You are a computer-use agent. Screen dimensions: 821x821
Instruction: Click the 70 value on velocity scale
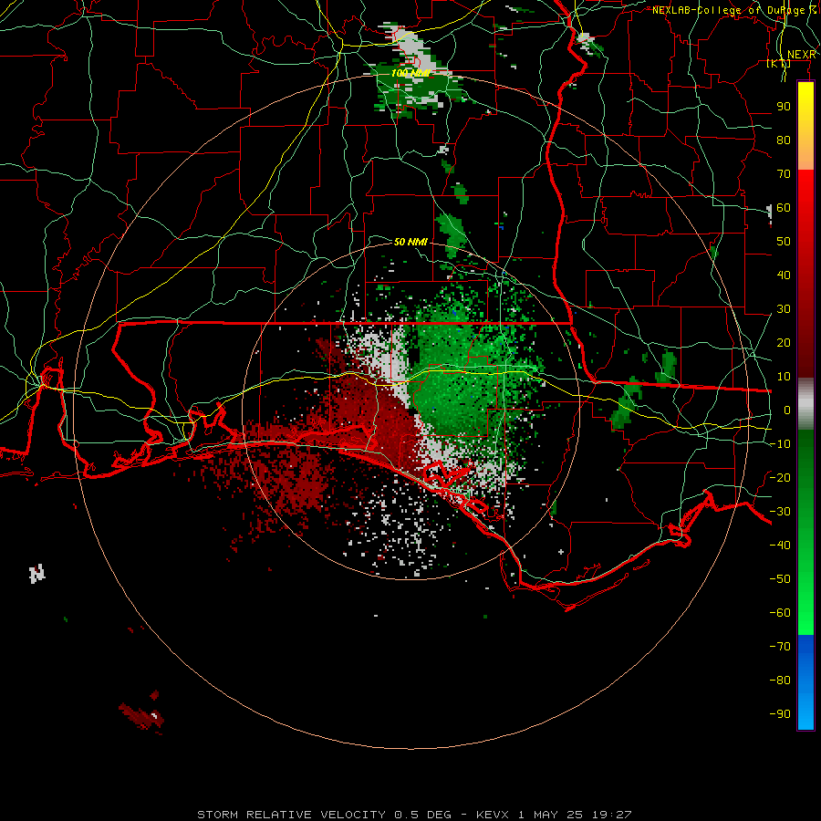(x=784, y=174)
